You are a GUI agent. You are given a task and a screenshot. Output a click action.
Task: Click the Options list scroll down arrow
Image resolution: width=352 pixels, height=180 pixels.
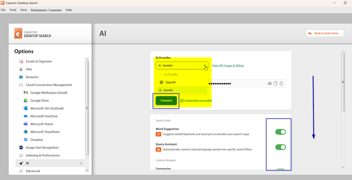coord(87,171)
